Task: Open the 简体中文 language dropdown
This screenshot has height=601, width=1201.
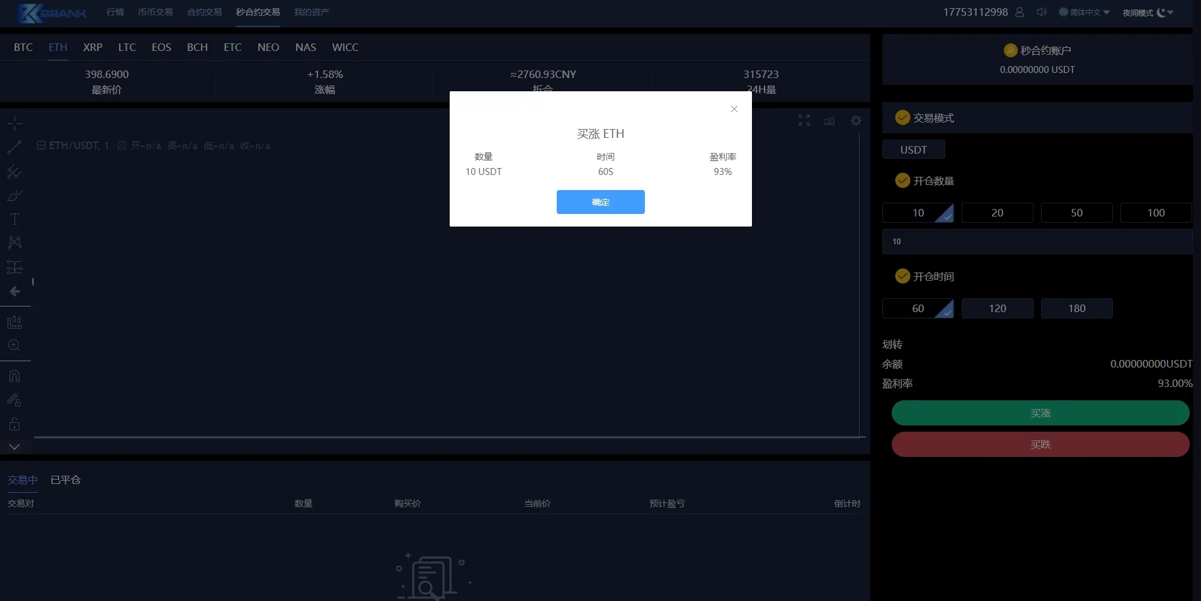Action: (x=1084, y=13)
